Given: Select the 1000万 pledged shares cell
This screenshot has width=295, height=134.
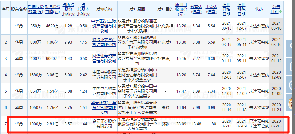Looking at the screenshot, I should (36, 124).
